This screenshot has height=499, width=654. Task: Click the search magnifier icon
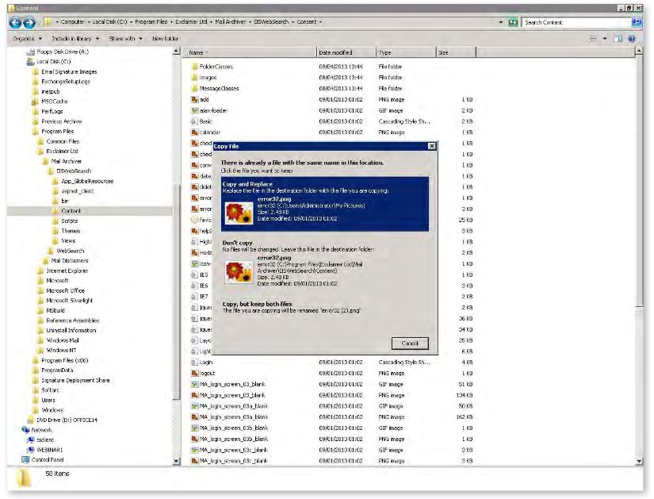[637, 22]
